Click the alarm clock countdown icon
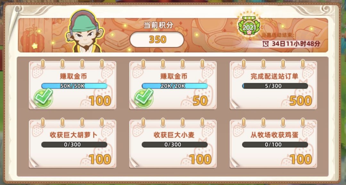Viewport: 346px width, 185px height. point(266,43)
